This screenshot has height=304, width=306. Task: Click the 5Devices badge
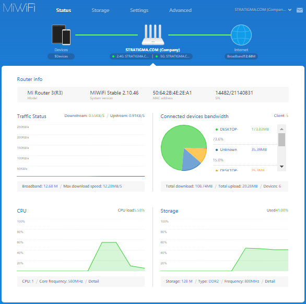coord(61,56)
